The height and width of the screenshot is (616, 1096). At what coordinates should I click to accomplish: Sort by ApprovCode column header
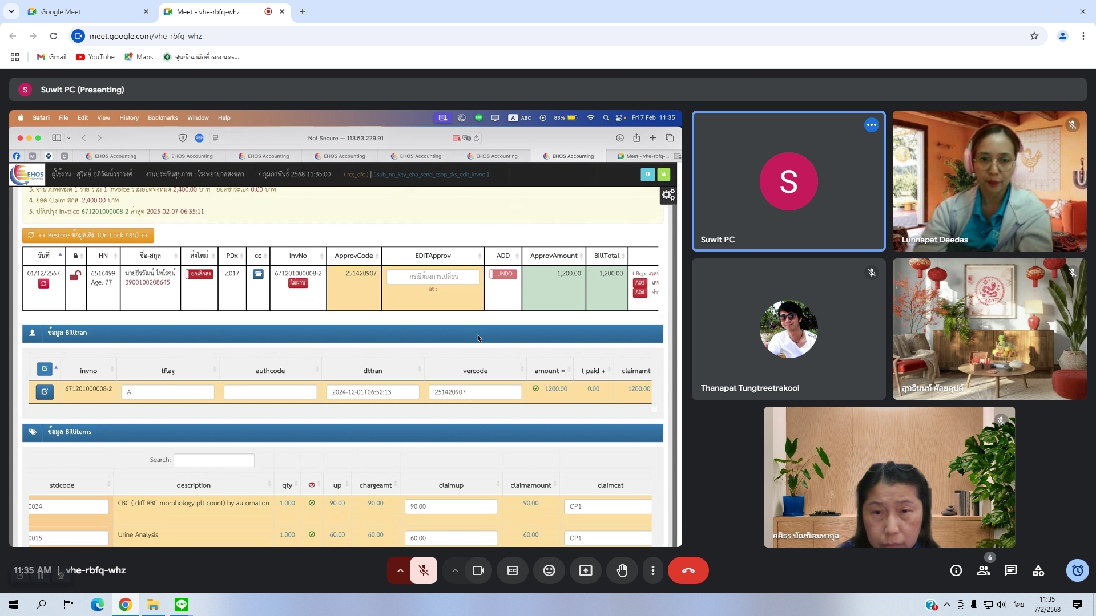tap(354, 256)
